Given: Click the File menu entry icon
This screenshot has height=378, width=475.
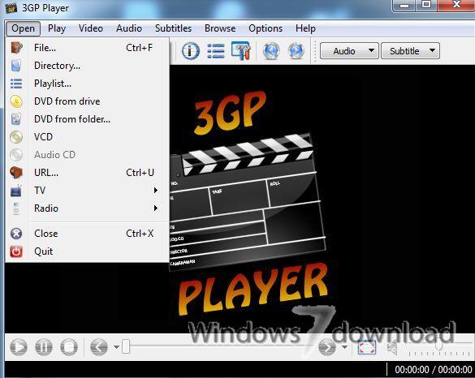Looking at the screenshot, I should tap(16, 48).
